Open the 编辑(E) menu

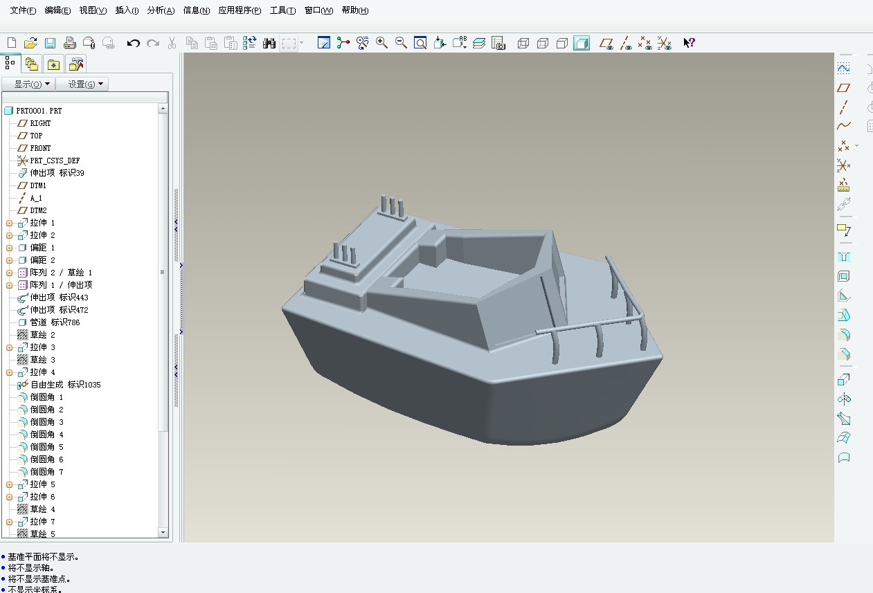coord(57,10)
